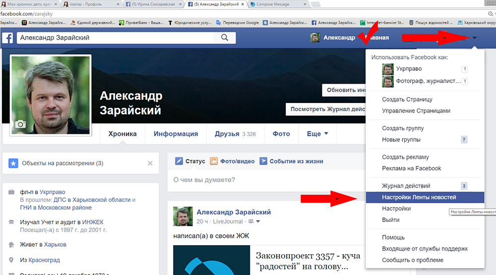This screenshot has height=275, width=496.
Task: Click the Фото/видео picture icon
Action: [x=214, y=161]
